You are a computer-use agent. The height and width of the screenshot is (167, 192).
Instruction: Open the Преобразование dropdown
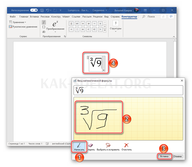coord(55,27)
